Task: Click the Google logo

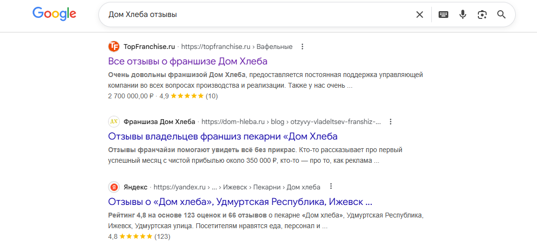Action: click(54, 15)
